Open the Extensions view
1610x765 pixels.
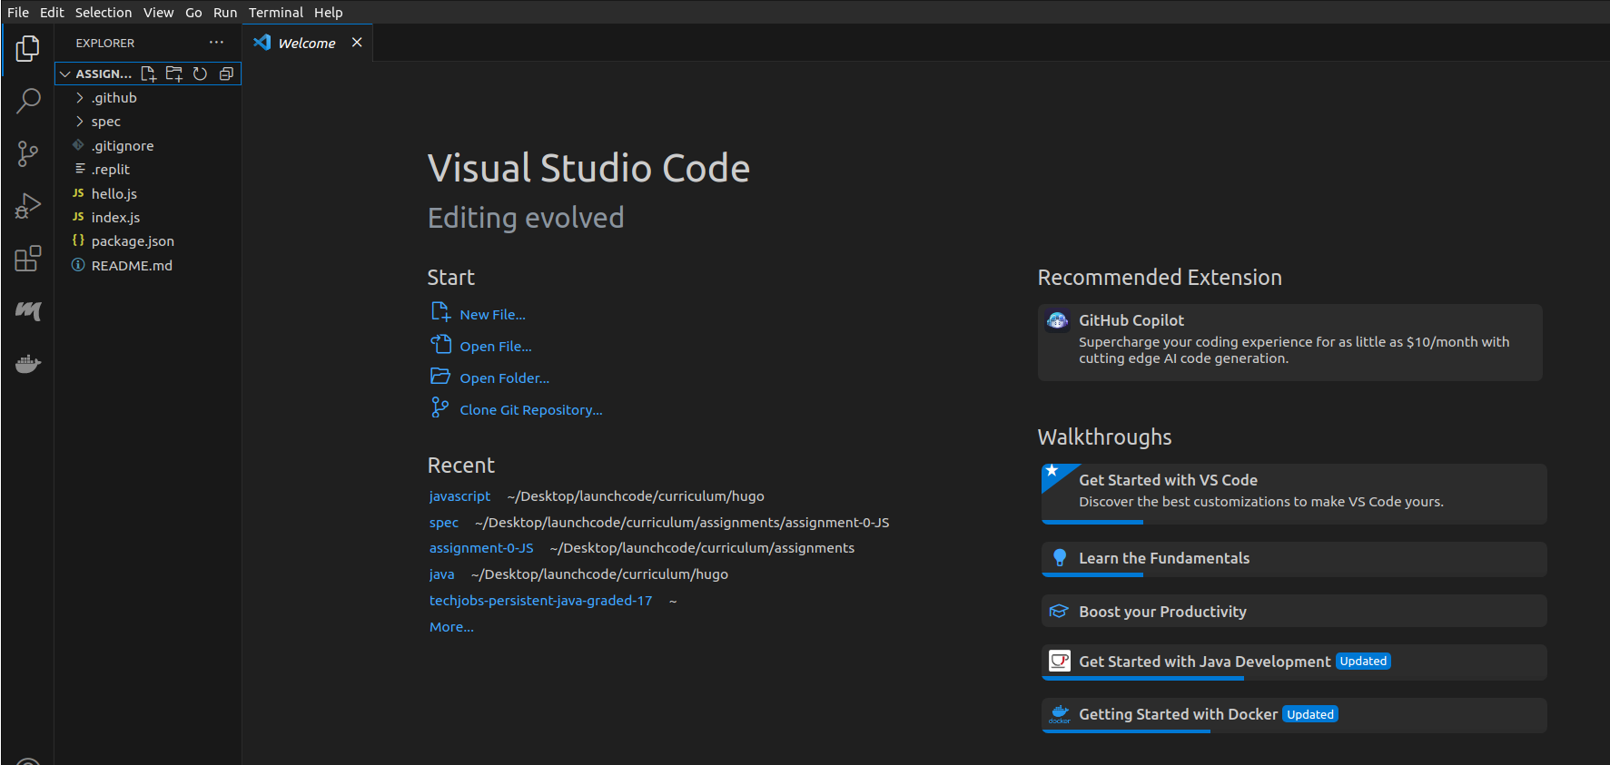coord(28,259)
